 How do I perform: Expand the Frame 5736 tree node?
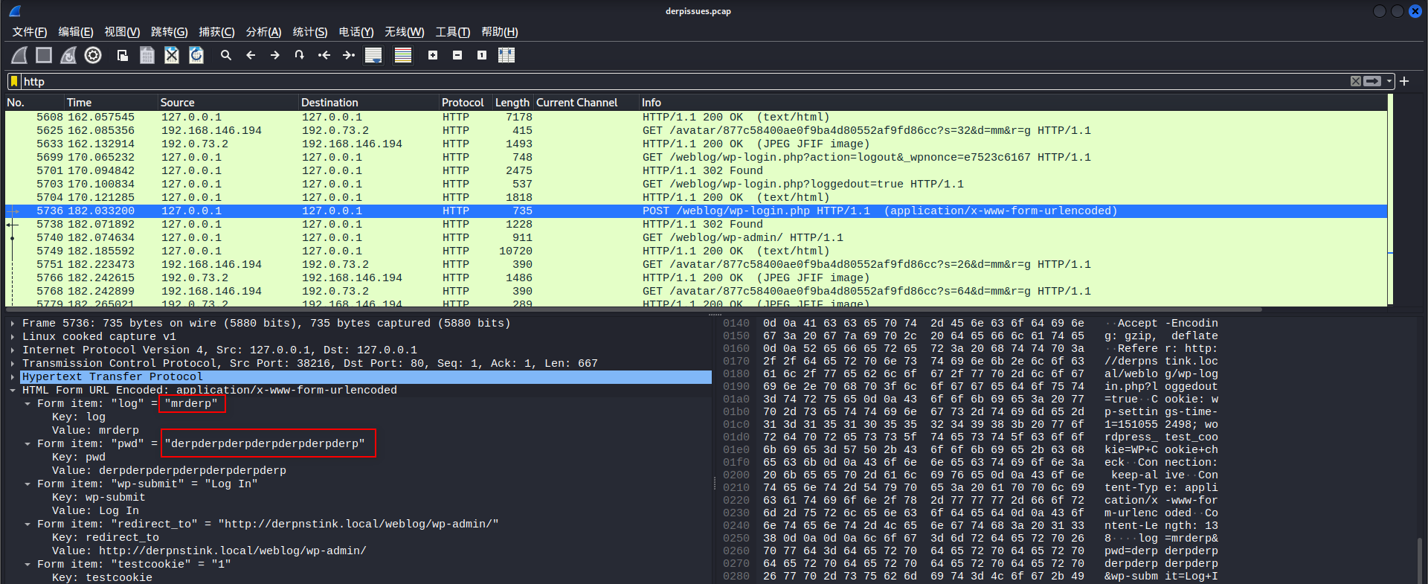pos(13,324)
